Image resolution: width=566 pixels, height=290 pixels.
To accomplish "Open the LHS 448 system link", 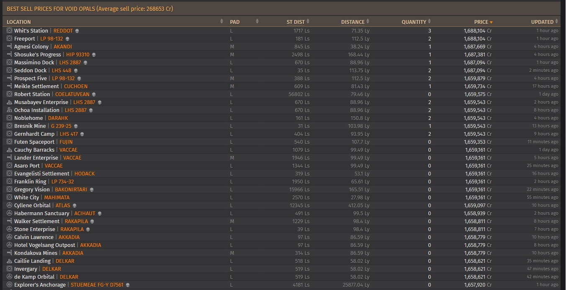I will click(62, 70).
